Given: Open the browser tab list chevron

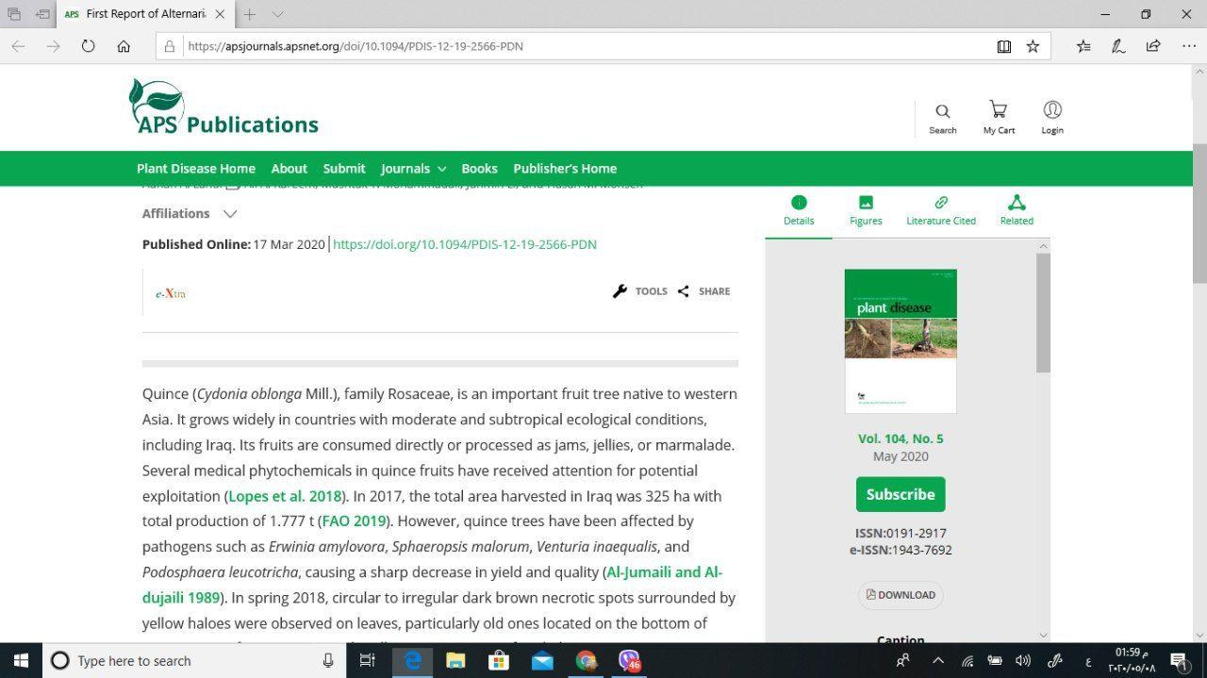Looking at the screenshot, I should point(277,14).
